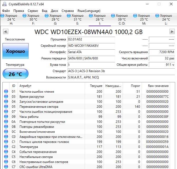177x169 pixels.
Task: Click the firmware field 02.01A02
Action: point(91,39)
